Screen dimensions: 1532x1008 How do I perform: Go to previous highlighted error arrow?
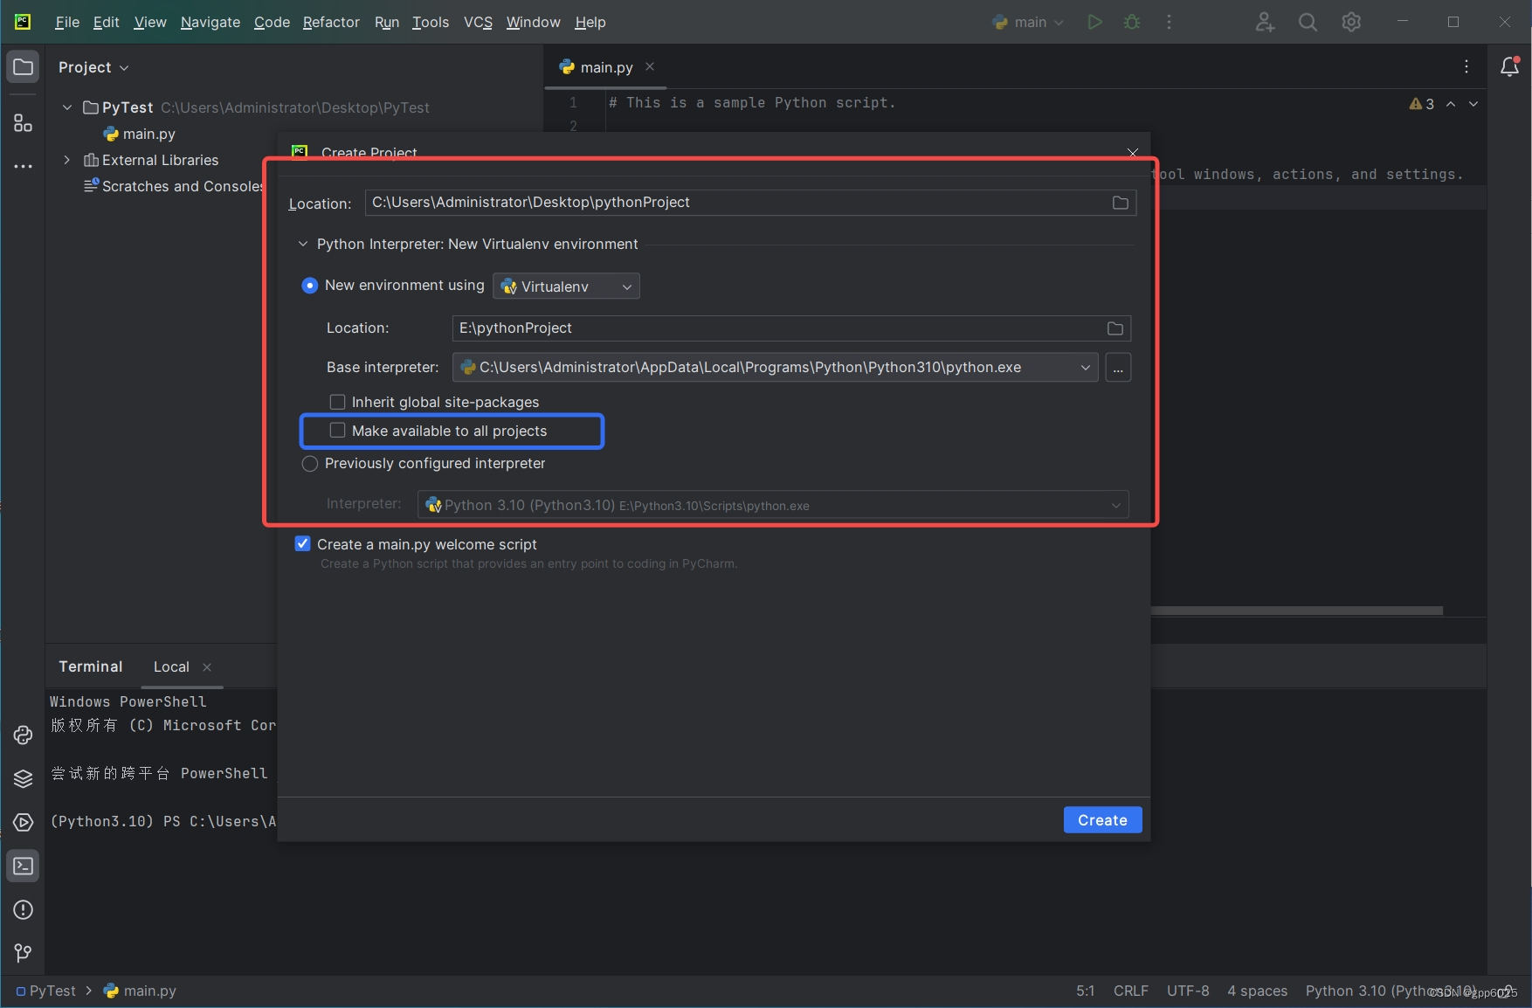point(1451,104)
